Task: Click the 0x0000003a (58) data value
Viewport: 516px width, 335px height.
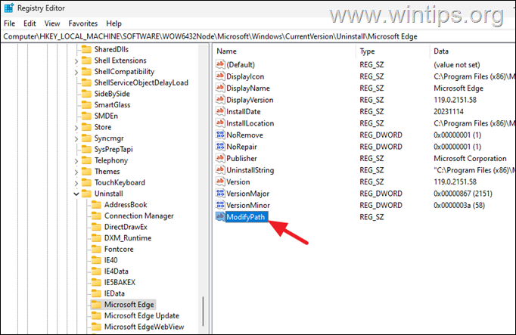Action: [x=459, y=205]
